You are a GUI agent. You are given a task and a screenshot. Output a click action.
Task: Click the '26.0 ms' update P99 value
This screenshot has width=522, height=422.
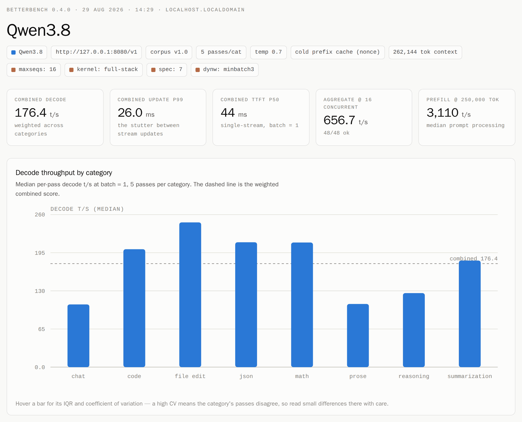point(136,113)
